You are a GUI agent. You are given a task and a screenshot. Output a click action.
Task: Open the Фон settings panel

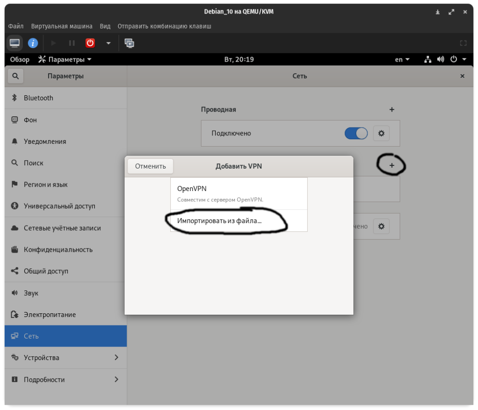[x=66, y=120]
